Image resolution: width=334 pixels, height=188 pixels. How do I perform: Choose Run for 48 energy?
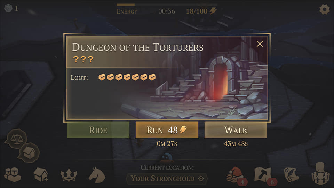[167, 130]
